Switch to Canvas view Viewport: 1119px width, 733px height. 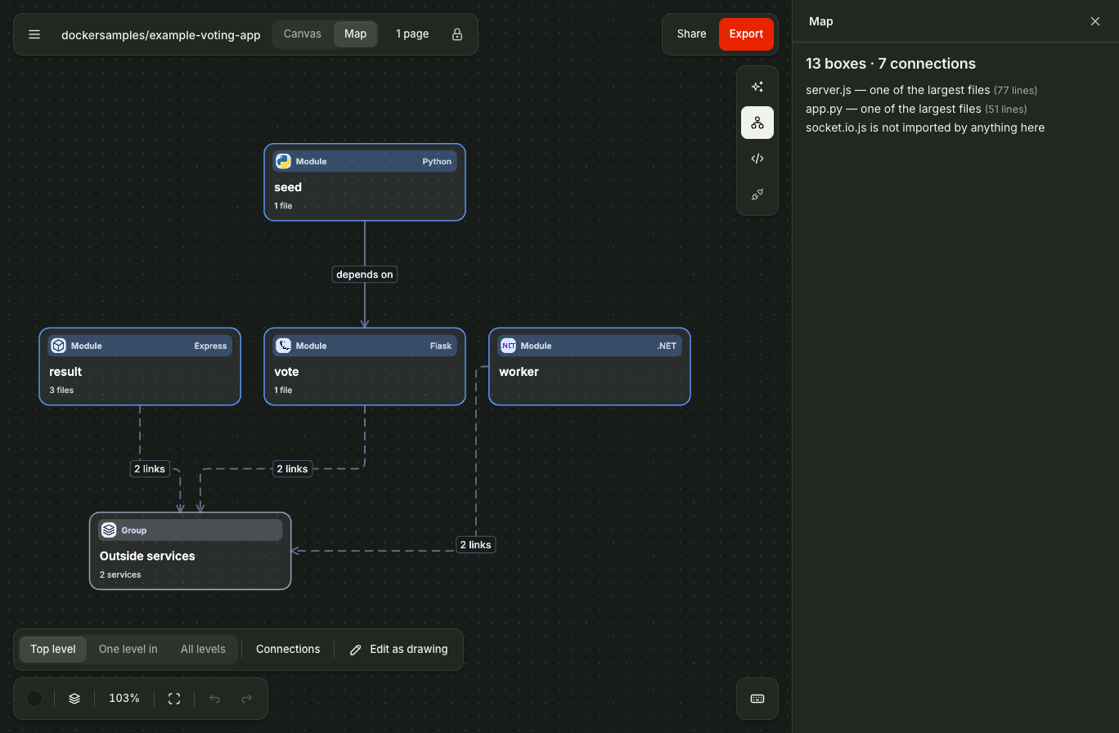coord(303,34)
